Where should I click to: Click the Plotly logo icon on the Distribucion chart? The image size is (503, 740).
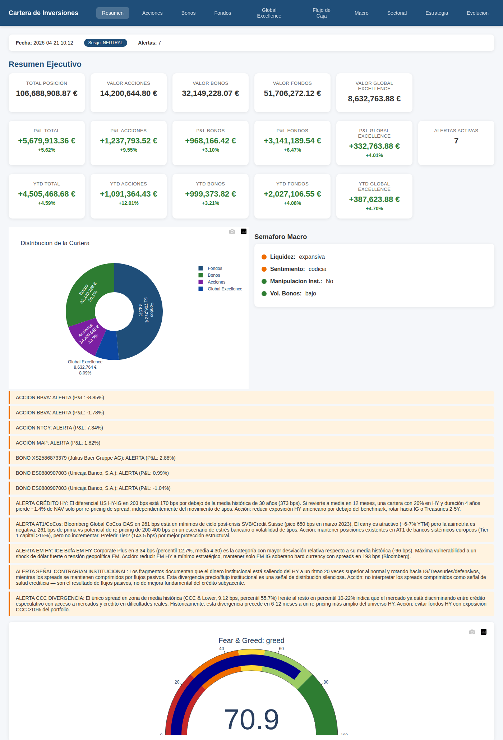coord(244,232)
